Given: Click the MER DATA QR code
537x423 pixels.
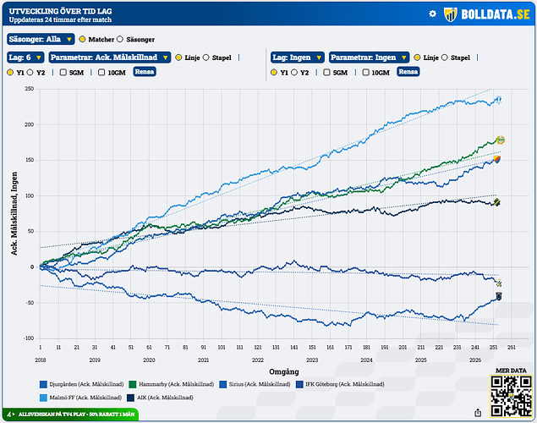Looking at the screenshot, I should click(512, 396).
